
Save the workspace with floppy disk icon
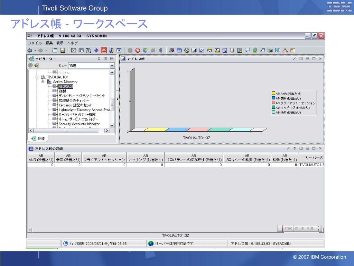[63, 50]
